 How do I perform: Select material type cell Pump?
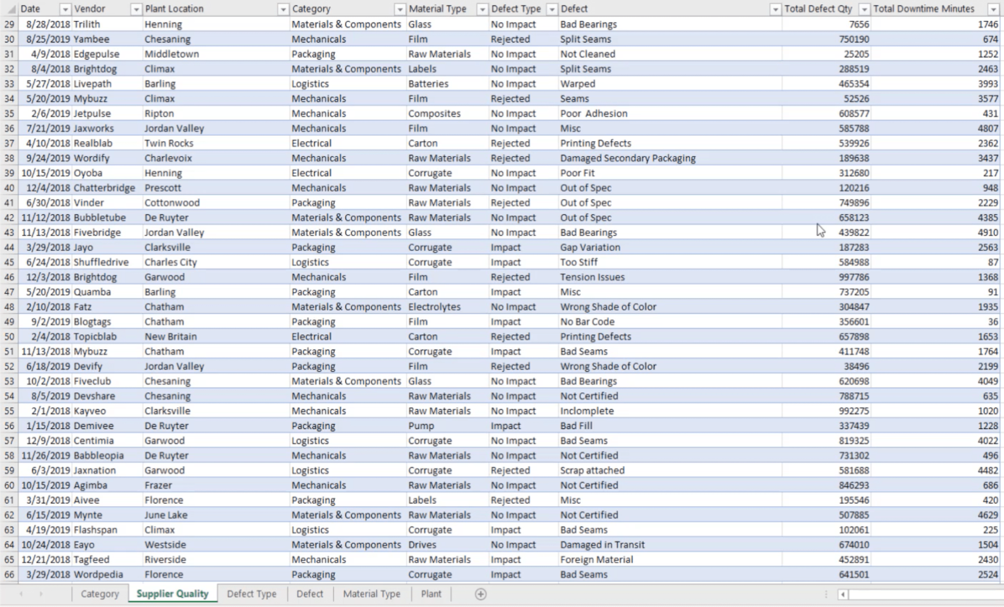click(x=447, y=425)
